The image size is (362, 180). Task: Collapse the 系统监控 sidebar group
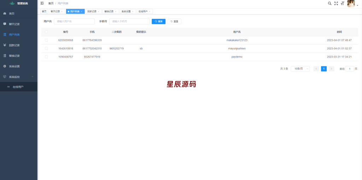[19, 77]
